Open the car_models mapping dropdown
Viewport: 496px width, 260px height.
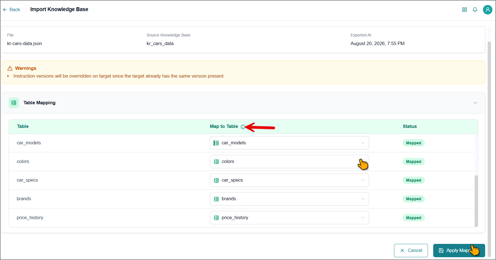(x=289, y=143)
